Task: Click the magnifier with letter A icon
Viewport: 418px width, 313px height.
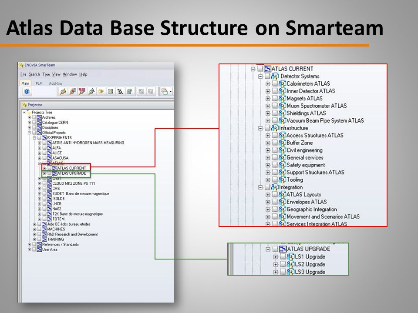Action: point(91,92)
